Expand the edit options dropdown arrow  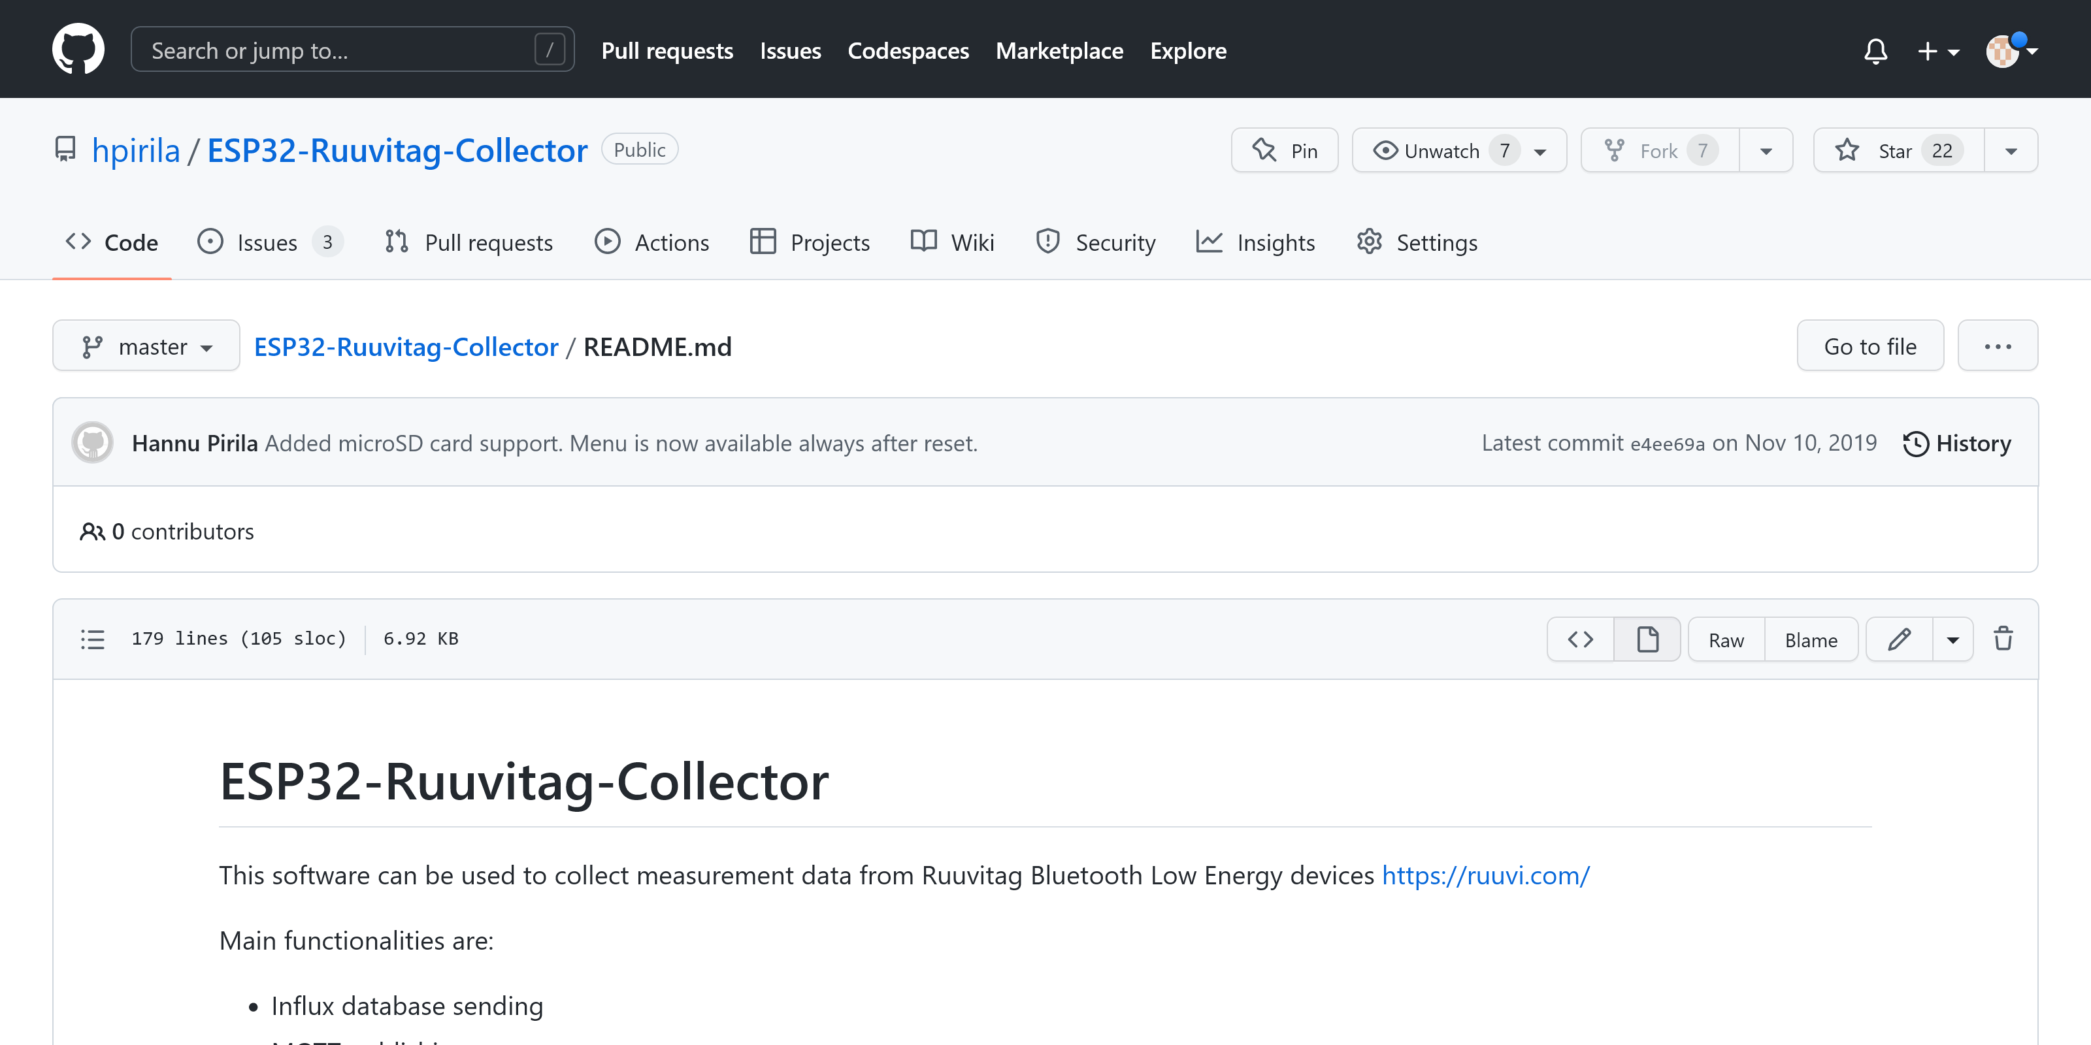tap(1952, 639)
